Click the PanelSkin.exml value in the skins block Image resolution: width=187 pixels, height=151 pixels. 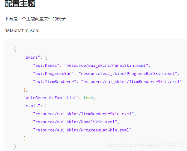[106, 66]
